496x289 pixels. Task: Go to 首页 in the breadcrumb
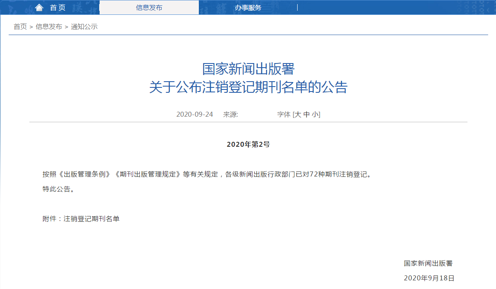(x=20, y=27)
